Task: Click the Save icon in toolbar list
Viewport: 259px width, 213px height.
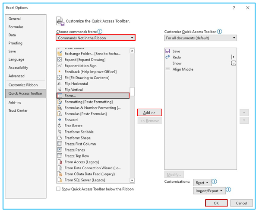Action: tap(167, 51)
